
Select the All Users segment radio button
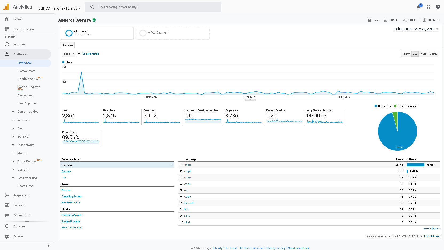pos(69,33)
